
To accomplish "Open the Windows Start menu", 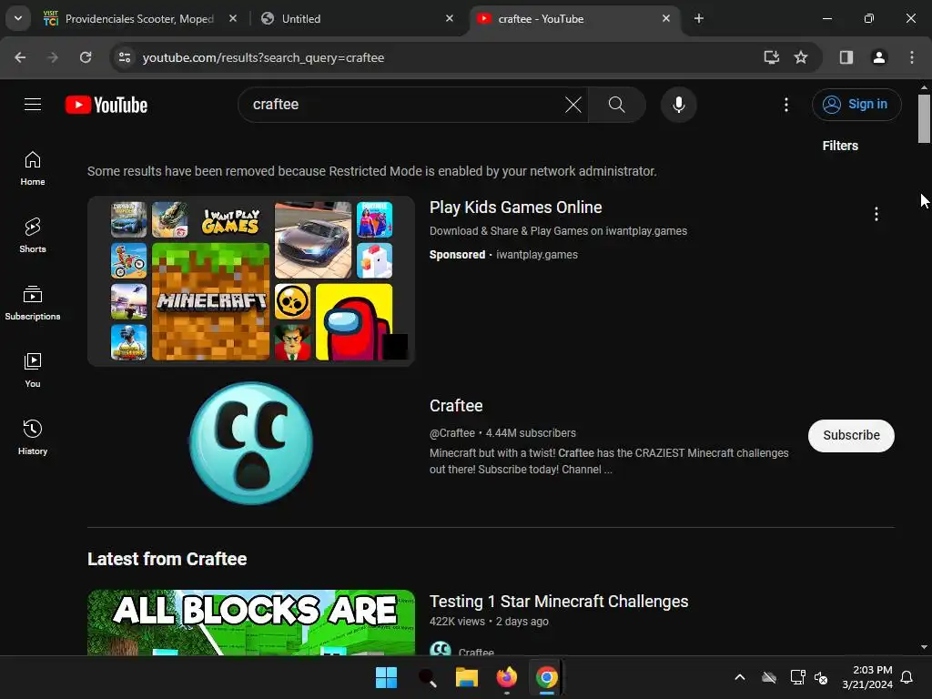I will 386,677.
